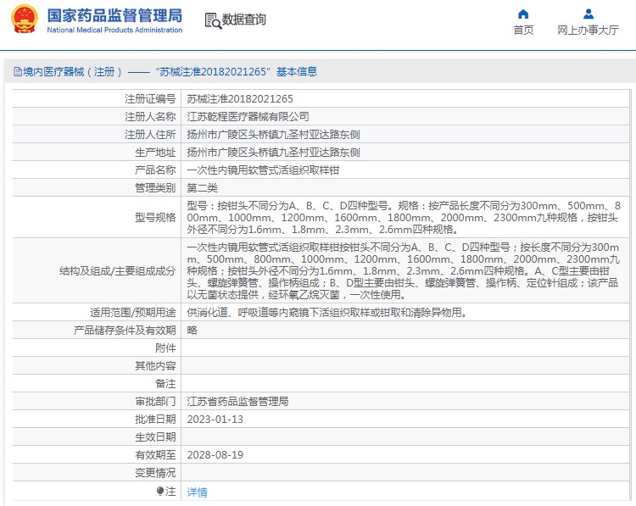Screen dimensions: 636x506
Task: Click the bulb icon beside 注
Action: tap(159, 492)
